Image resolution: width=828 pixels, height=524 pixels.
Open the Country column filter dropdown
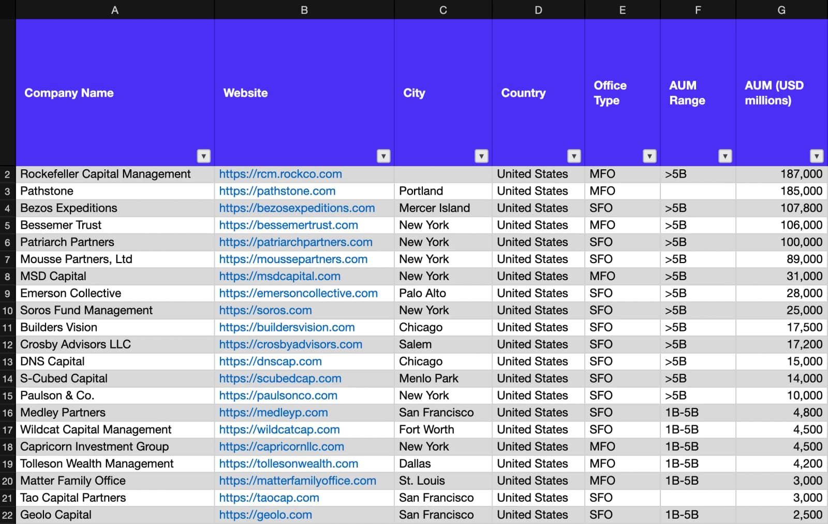(574, 156)
